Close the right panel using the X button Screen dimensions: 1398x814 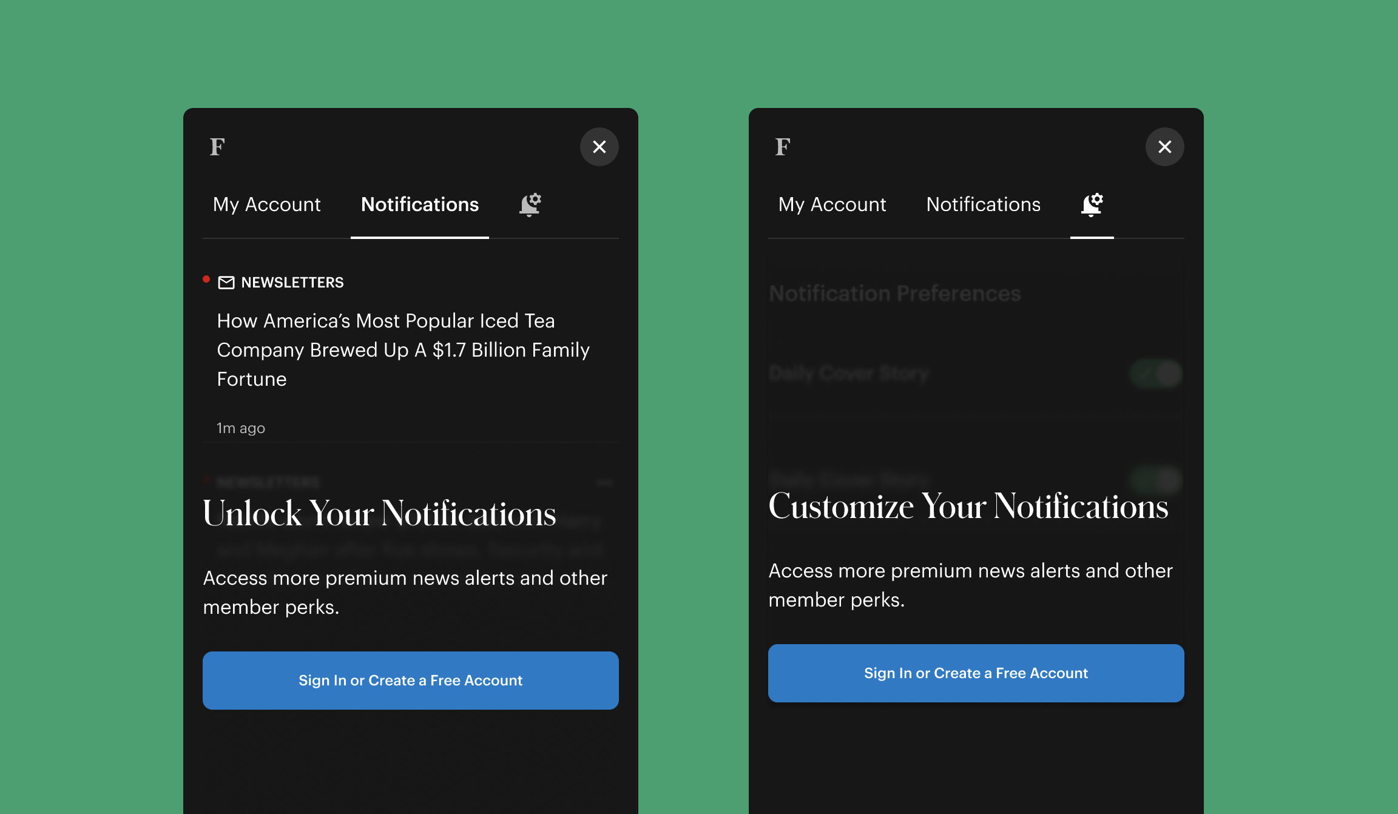tap(1164, 147)
